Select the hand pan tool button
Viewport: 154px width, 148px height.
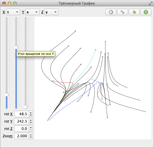111,12
